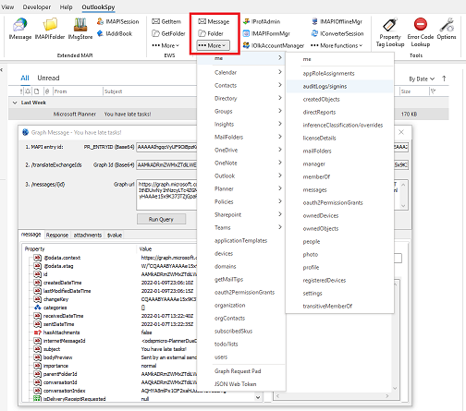Switch to Response tab
Screen dimensions: 466x411
pos(57,235)
